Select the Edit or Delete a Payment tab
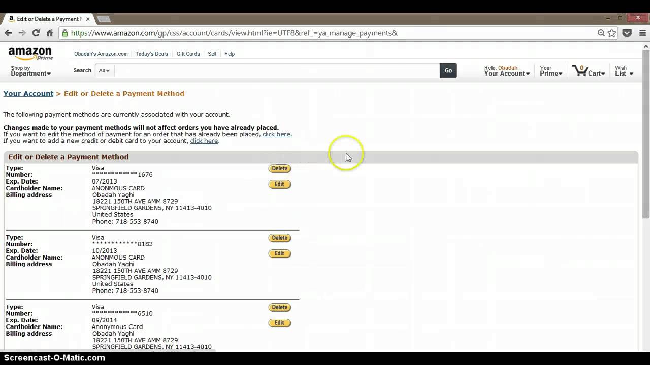Viewport: 650px width, 365px height. [48, 19]
